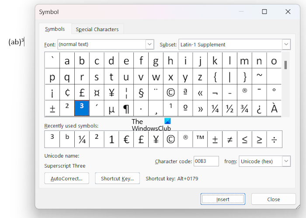
Task: Select the vertical bar | symbol
Action: [x=229, y=76]
